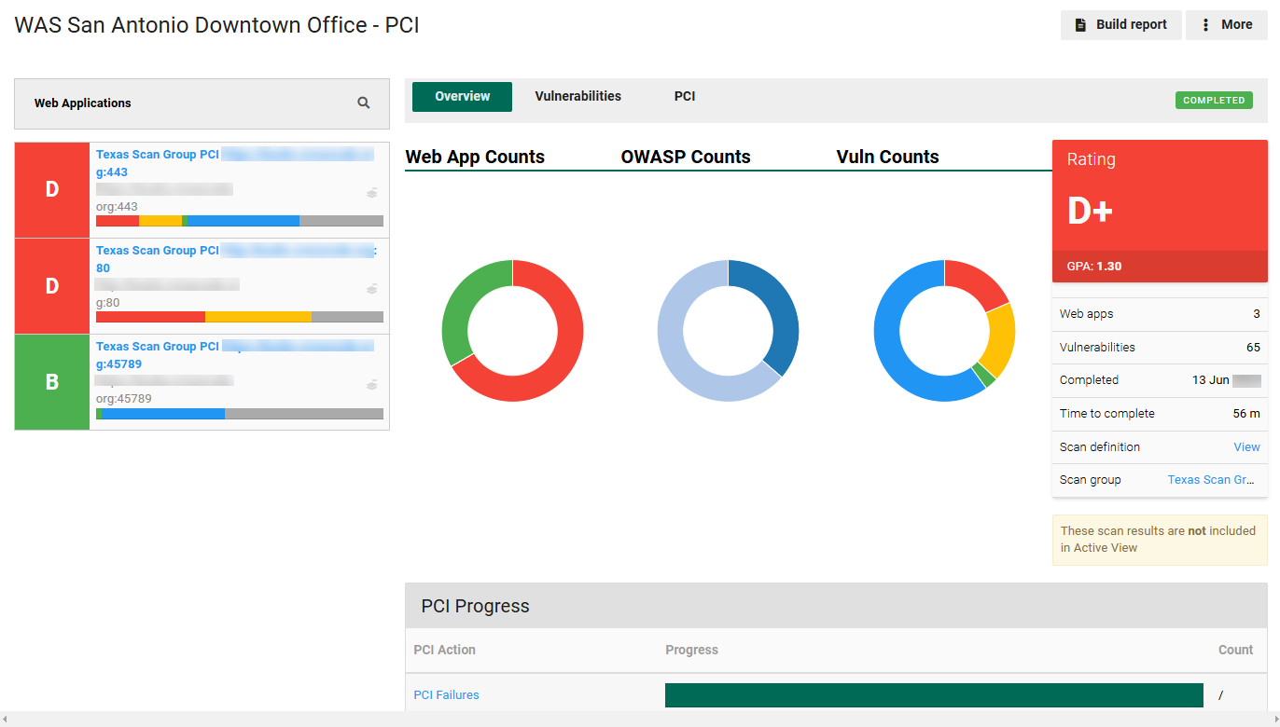Image resolution: width=1280 pixels, height=727 pixels.
Task: Open the PCI tab
Action: 685,96
